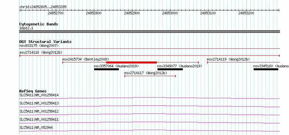The height and width of the screenshot is (135, 289).
Task: Select black bar under nsv3345160
Action: (266, 69)
